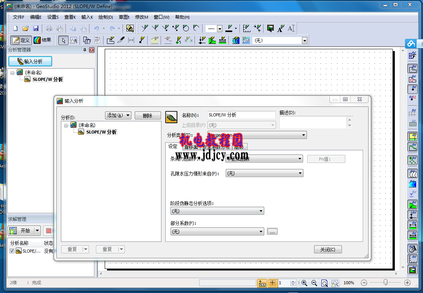
Task: Open the 绘制(D) menu
Action: (x=106, y=17)
